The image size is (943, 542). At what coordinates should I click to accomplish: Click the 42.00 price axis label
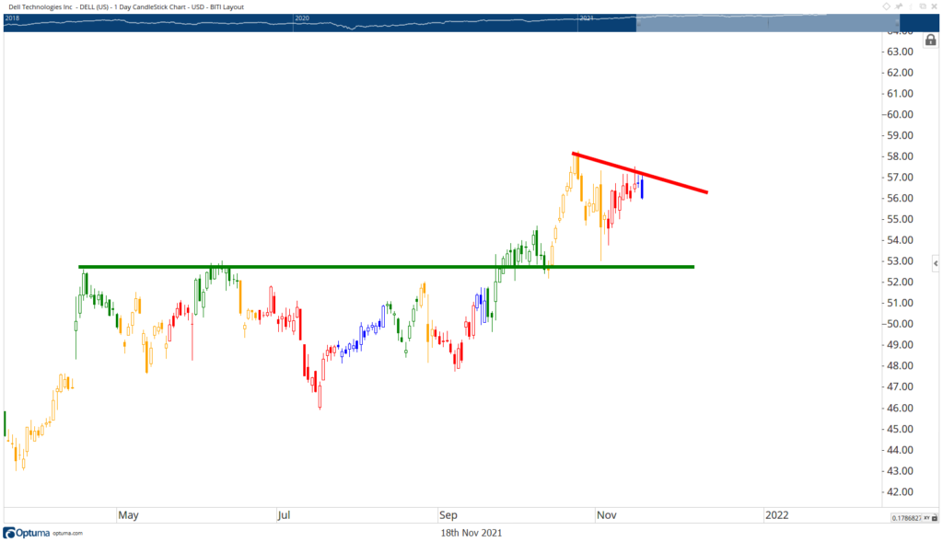900,491
